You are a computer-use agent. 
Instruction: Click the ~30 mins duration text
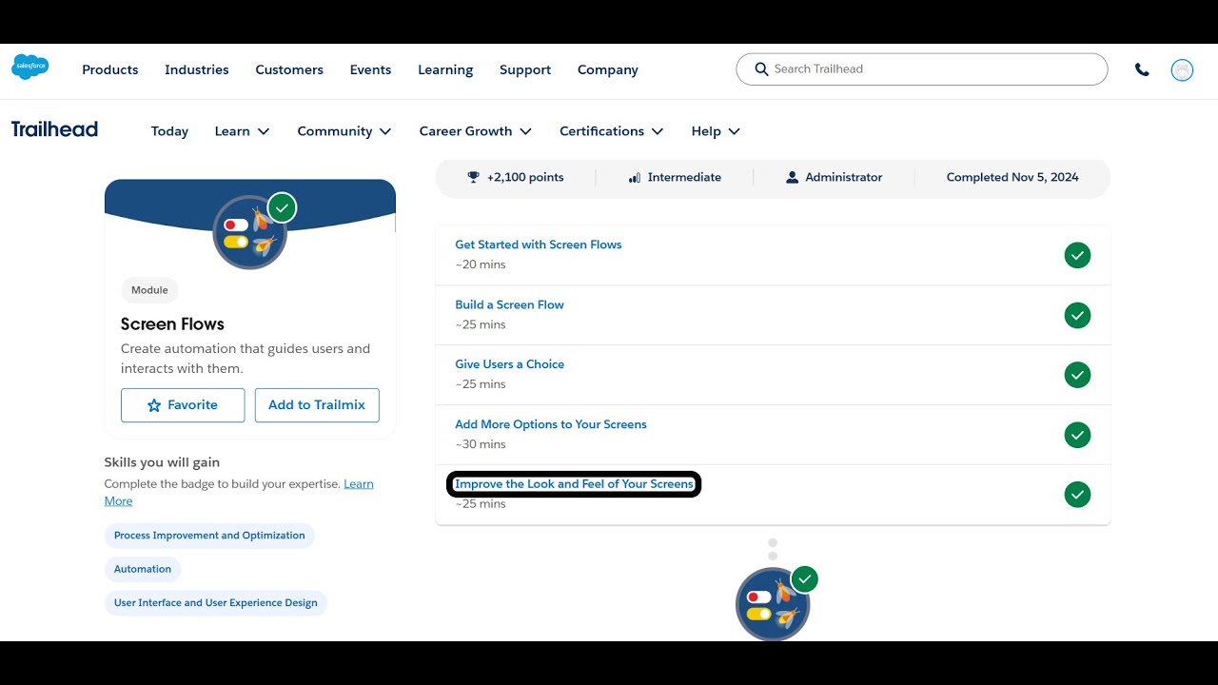(x=481, y=444)
